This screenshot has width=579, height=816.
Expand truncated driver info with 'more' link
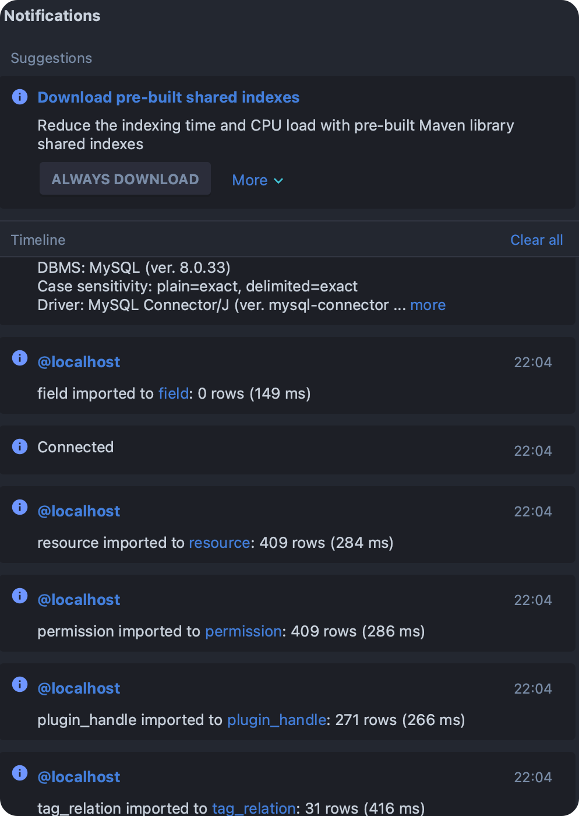coord(428,305)
